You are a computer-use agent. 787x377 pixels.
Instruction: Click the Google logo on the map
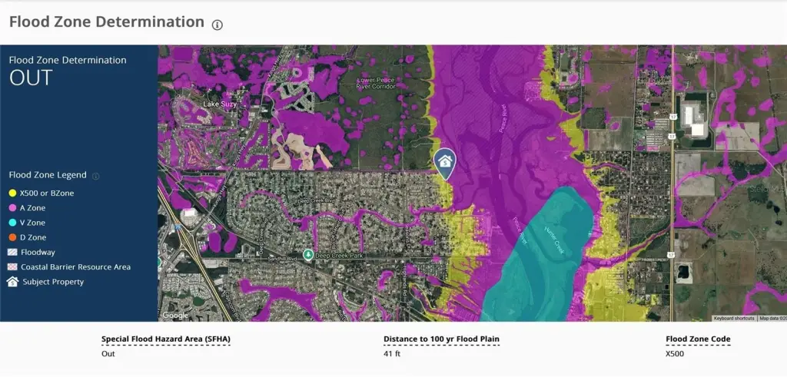[175, 315]
